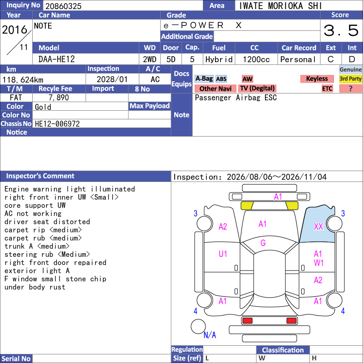Click the A1 mark on hood

tap(263, 224)
